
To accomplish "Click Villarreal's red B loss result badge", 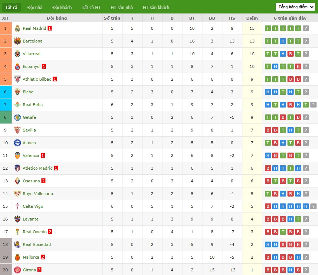I will coord(290,54).
